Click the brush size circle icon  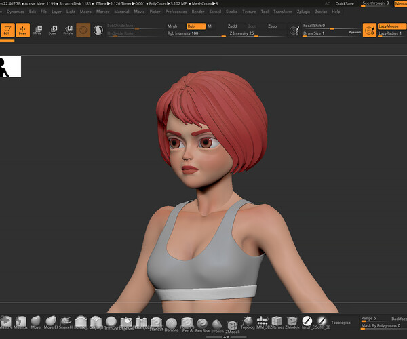click(x=294, y=31)
